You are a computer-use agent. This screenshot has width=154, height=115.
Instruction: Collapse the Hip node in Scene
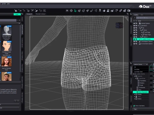tap(139, 28)
